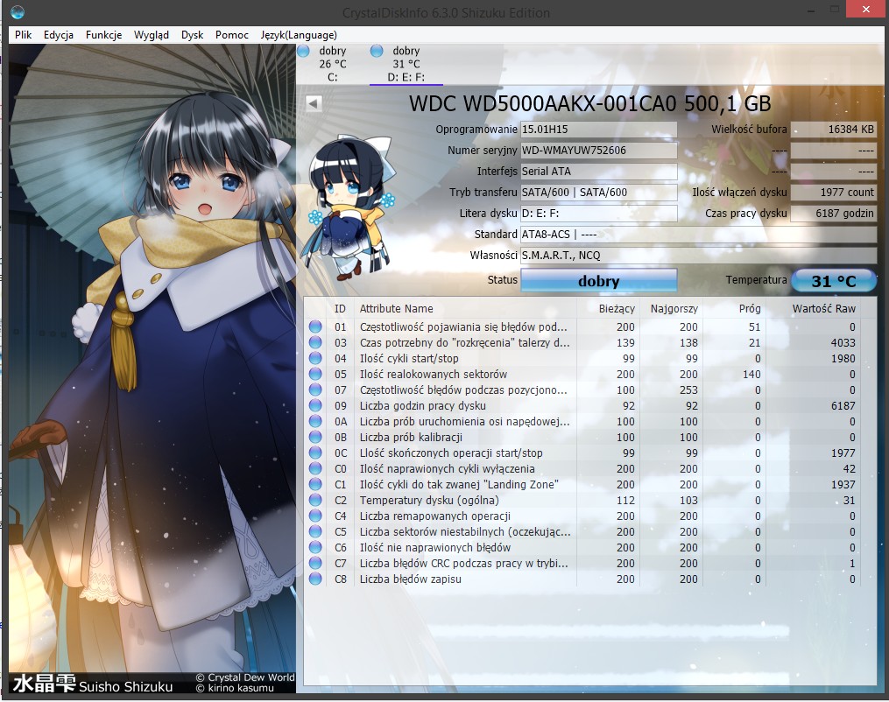Click the previous disk arrow button
Viewport: 889px width, 702px height.
point(314,103)
